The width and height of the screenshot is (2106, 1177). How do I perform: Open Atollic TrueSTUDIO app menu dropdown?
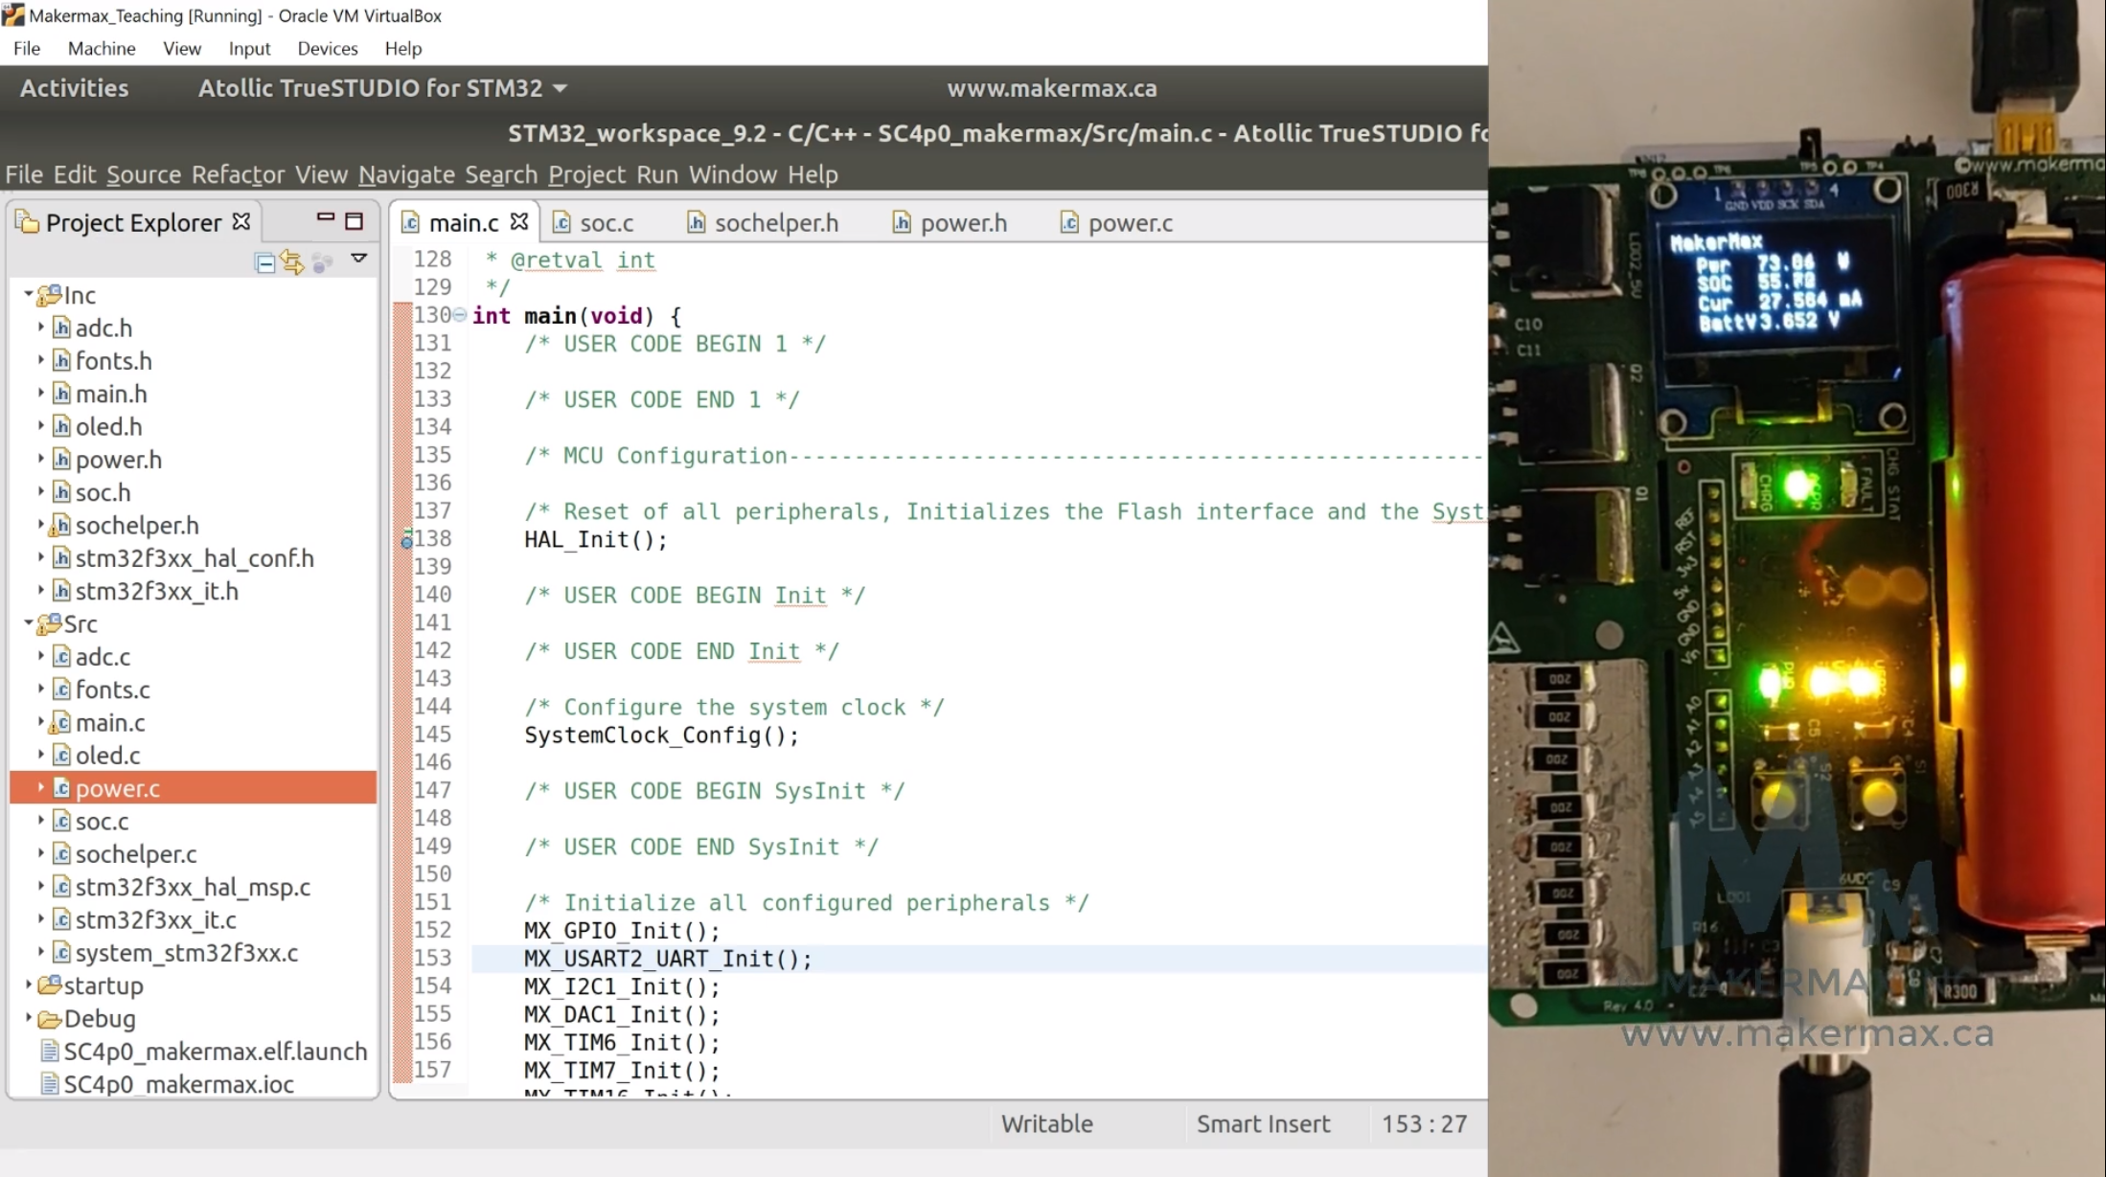[x=382, y=88]
